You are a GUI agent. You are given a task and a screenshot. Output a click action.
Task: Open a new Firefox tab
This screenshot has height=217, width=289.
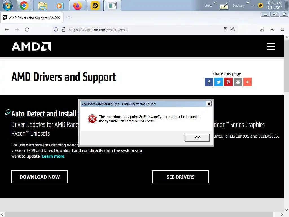[x=69, y=18]
